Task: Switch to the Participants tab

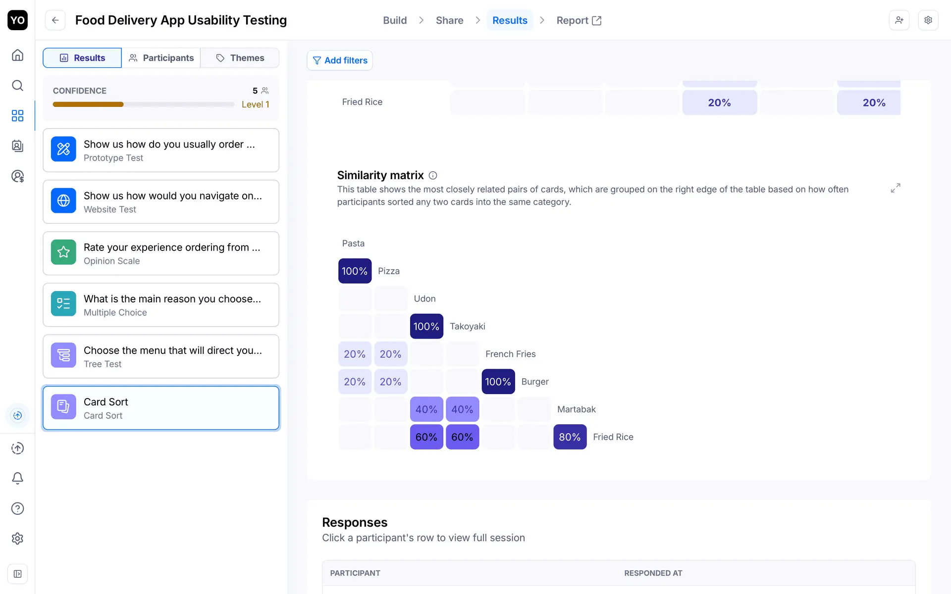Action: coord(161,58)
